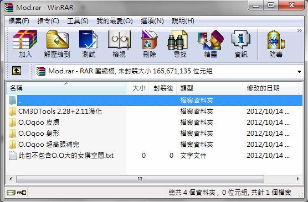Click the 解壓縮到 (Extract To) icon

click(57, 44)
